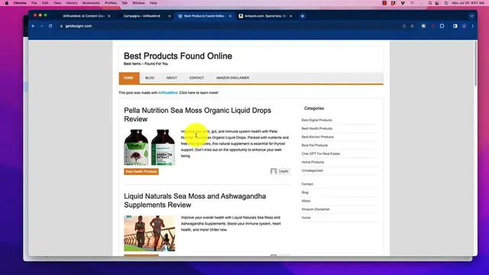Click the red record extension icon
Viewport: 489px width, 275px height.
pyautogui.click(x=433, y=26)
